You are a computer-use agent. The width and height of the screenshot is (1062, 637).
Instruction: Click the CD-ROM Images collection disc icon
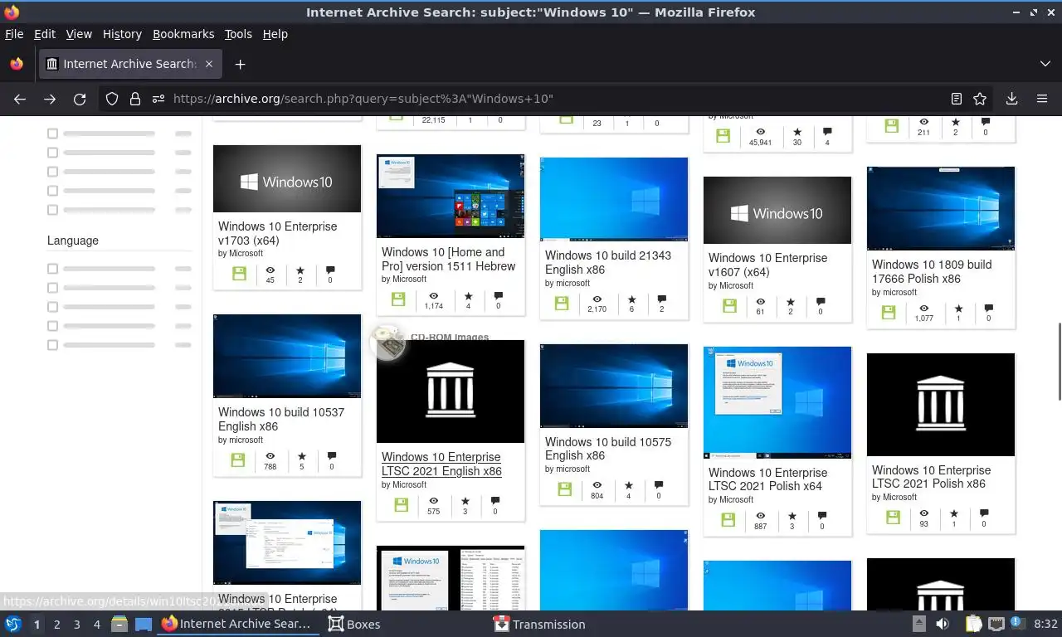(387, 342)
